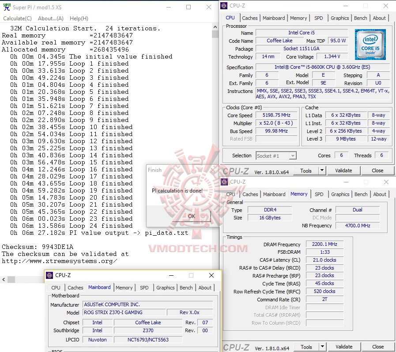Click the Checksum: 9943DE1A line
This screenshot has width=396, height=352.
(38, 247)
